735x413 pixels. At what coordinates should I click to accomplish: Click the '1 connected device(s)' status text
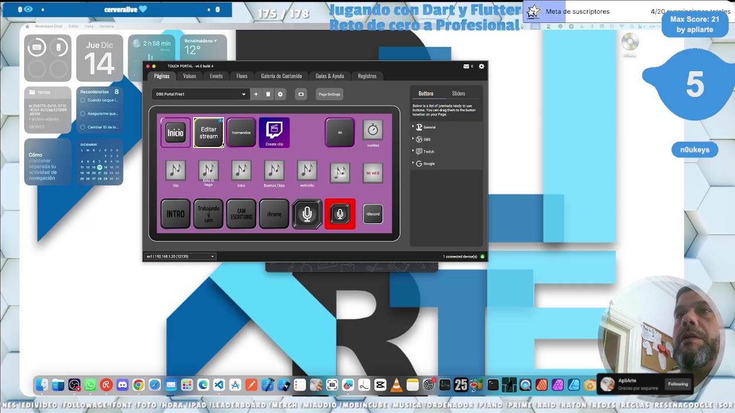click(x=460, y=256)
